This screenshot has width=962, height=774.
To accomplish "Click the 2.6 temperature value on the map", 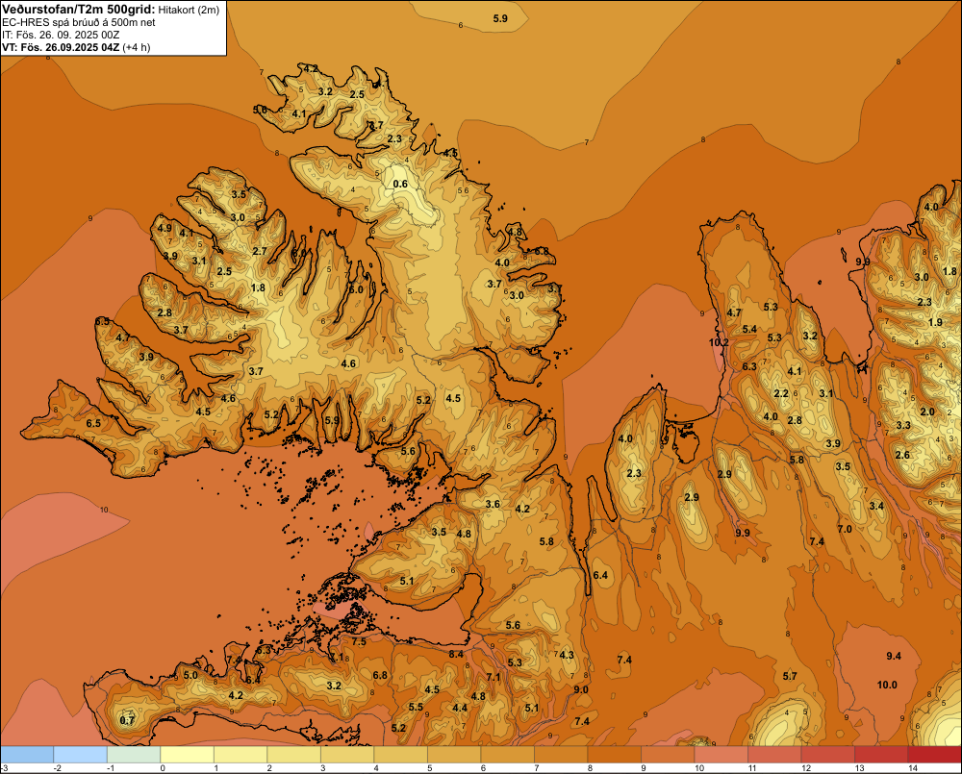I will tap(902, 455).
